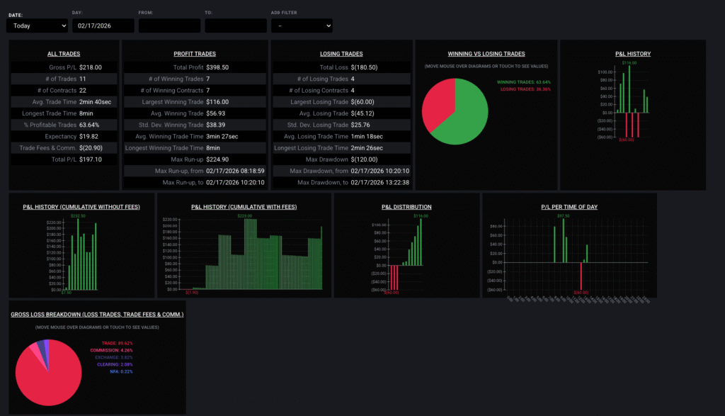This screenshot has width=725, height=416.
Task: Click the top-right P&L History heading
Action: 632,54
